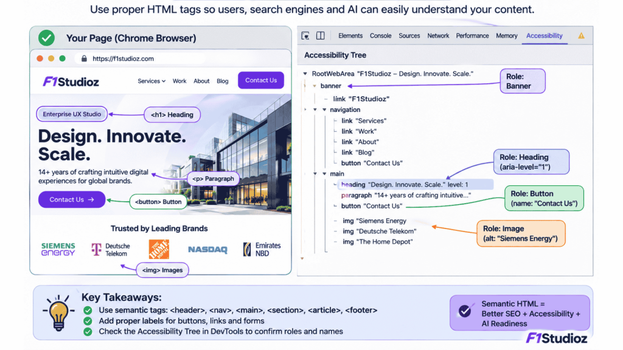The width and height of the screenshot is (623, 350).
Task: Click the yellow warning triangle icon
Action: pyautogui.click(x=581, y=36)
